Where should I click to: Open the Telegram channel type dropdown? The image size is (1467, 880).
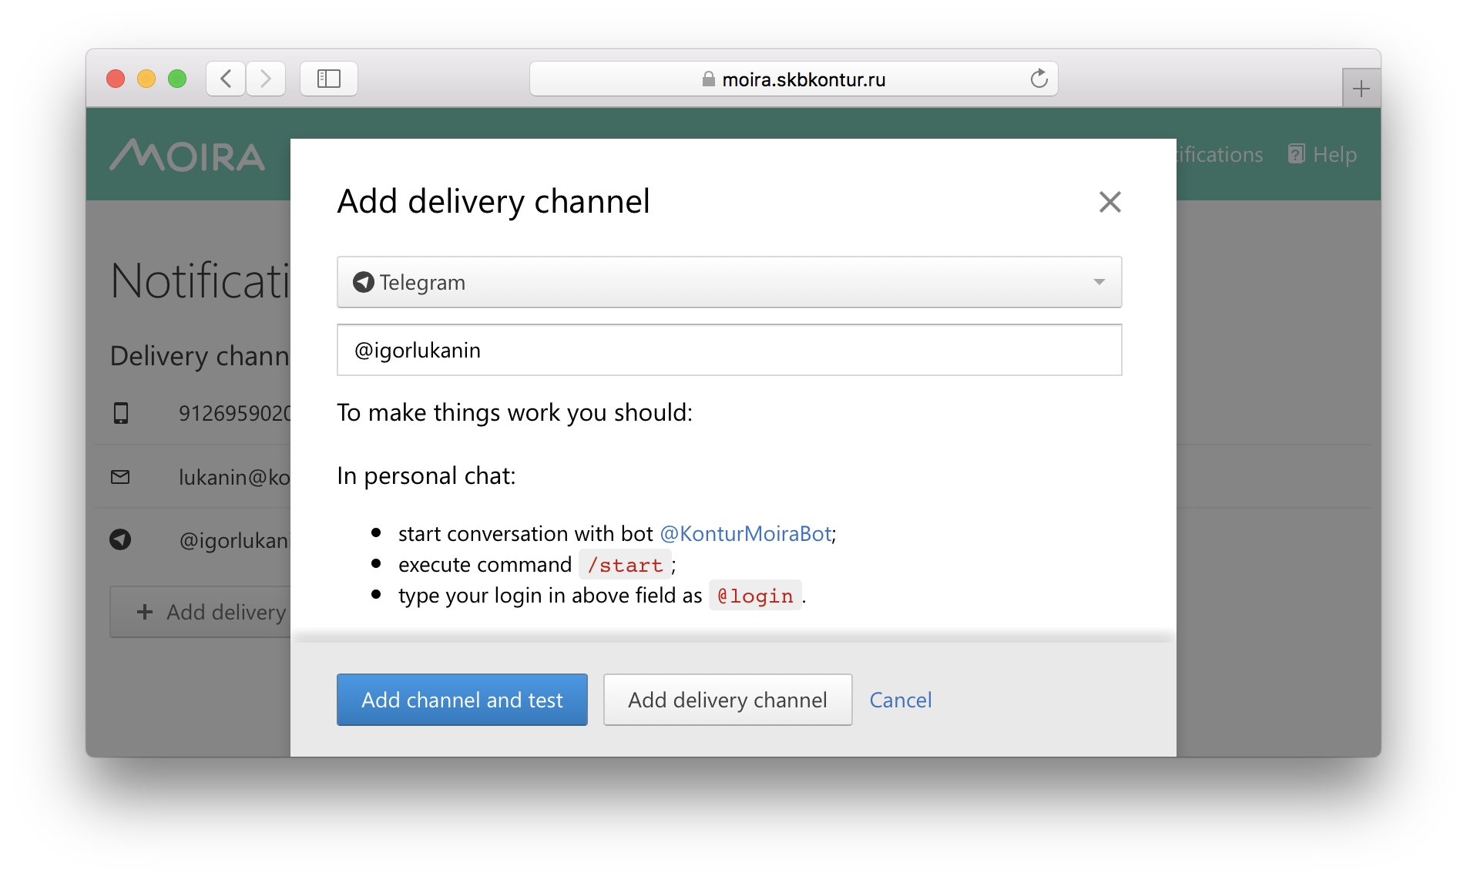click(x=728, y=282)
